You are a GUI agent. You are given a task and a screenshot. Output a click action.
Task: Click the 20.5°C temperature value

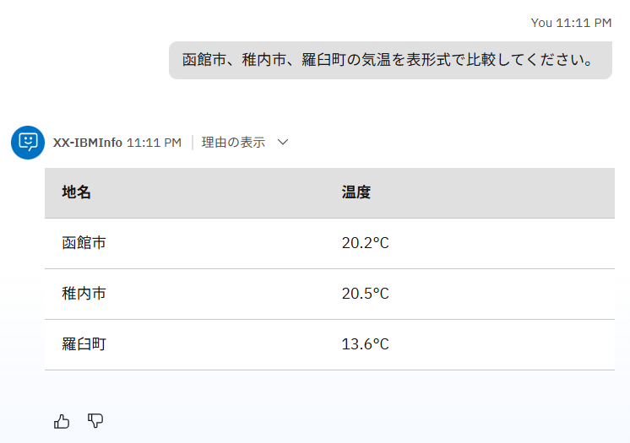pos(365,294)
